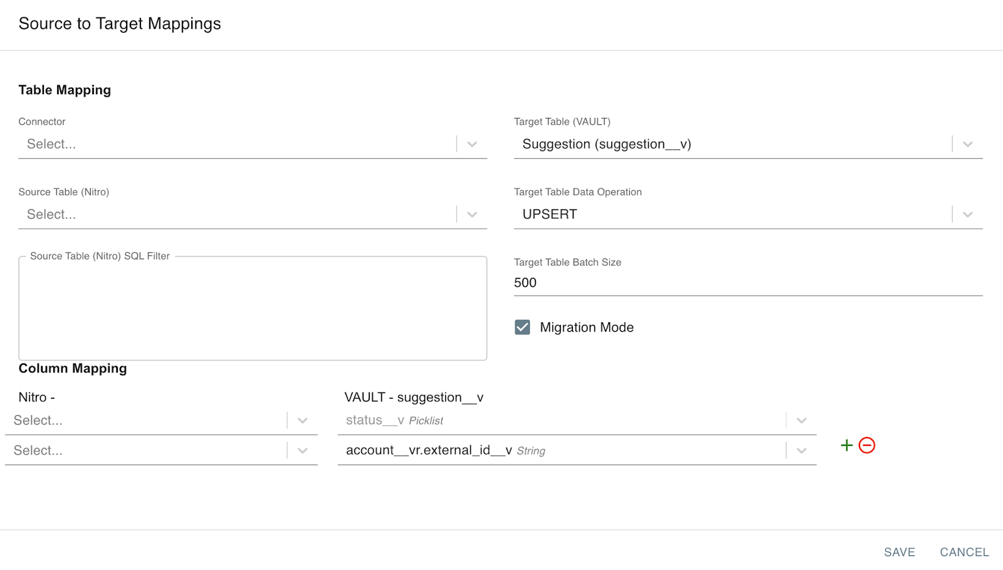1003x570 pixels.
Task: Click the Migration Mode label text
Action: [x=586, y=327]
